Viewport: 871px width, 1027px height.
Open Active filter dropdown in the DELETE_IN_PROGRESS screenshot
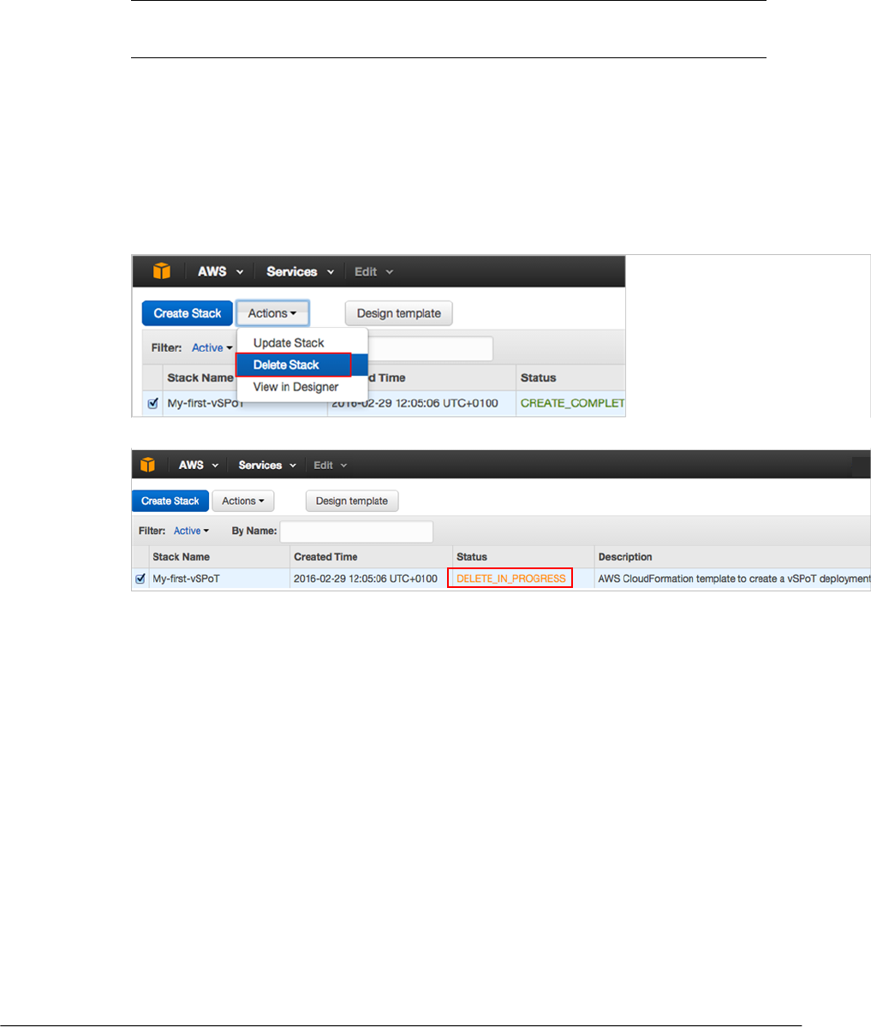[191, 531]
